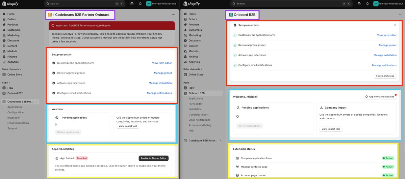Open Onboard B2B app from left window sidebar
Image resolution: width=405 pixels, height=179 pixels.
(15, 93)
